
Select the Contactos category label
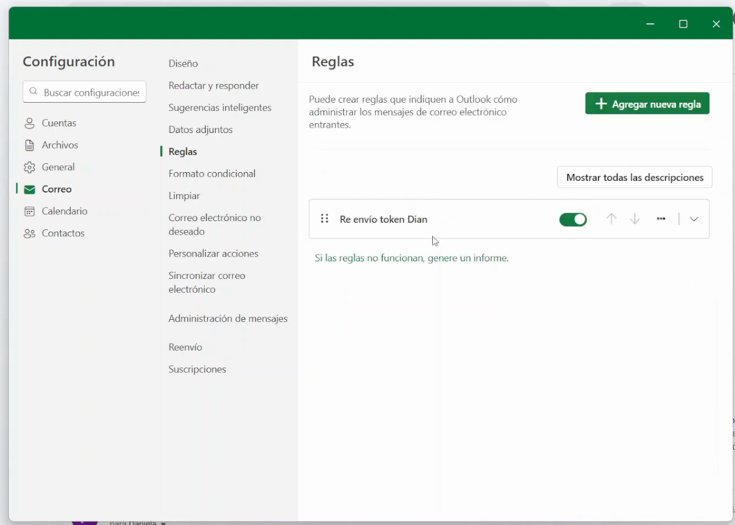63,233
